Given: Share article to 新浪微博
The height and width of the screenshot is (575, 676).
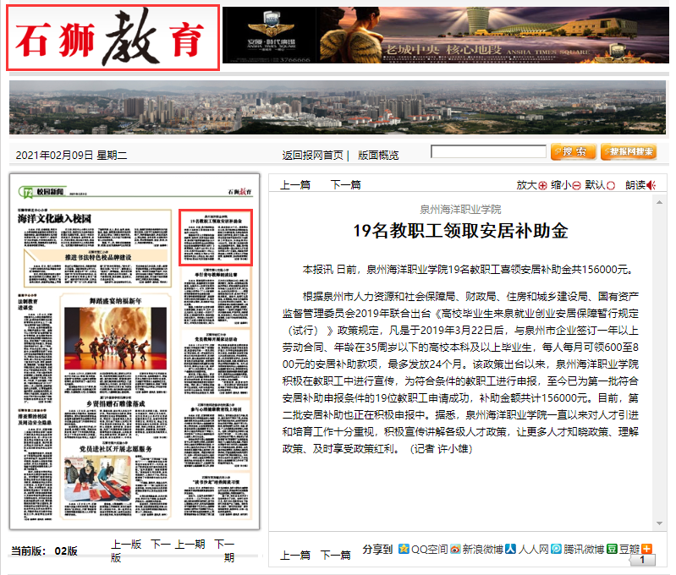Looking at the screenshot, I should point(454,550).
